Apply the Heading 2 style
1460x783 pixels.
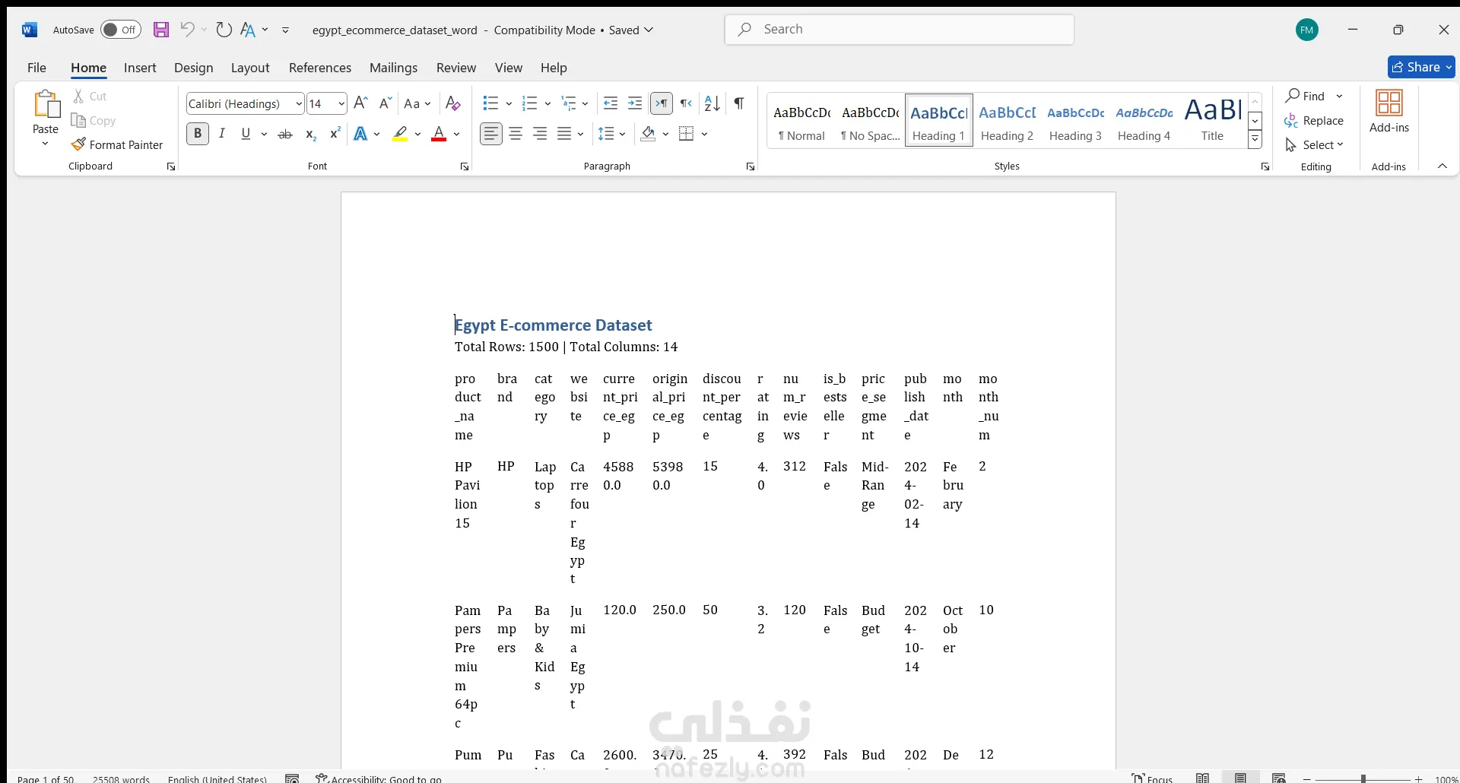[1007, 120]
